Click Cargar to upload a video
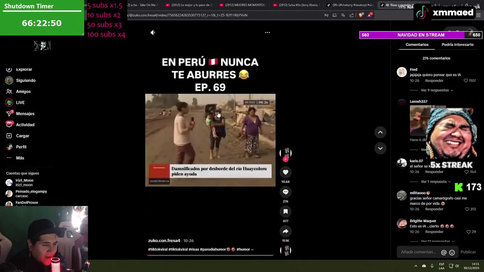 point(17,136)
